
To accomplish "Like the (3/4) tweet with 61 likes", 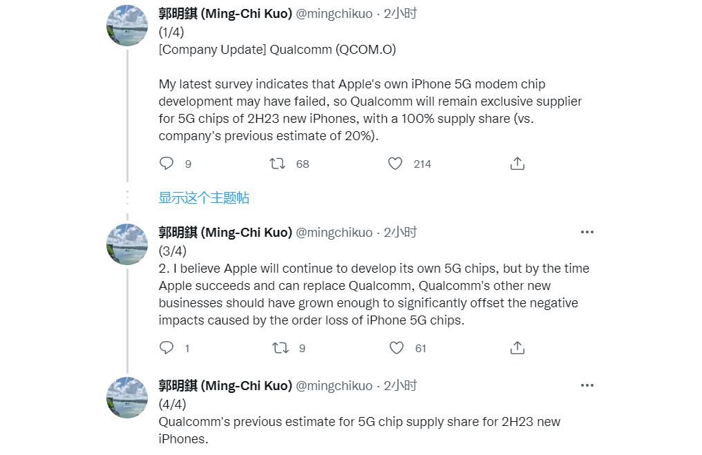I will point(397,348).
